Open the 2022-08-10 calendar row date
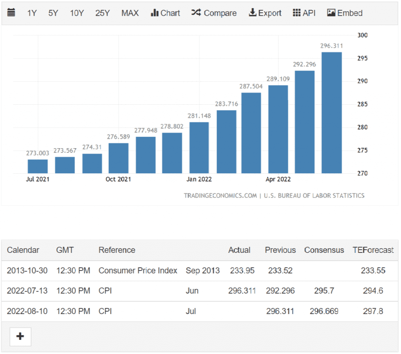This screenshot has height=354, width=401. tap(27, 311)
